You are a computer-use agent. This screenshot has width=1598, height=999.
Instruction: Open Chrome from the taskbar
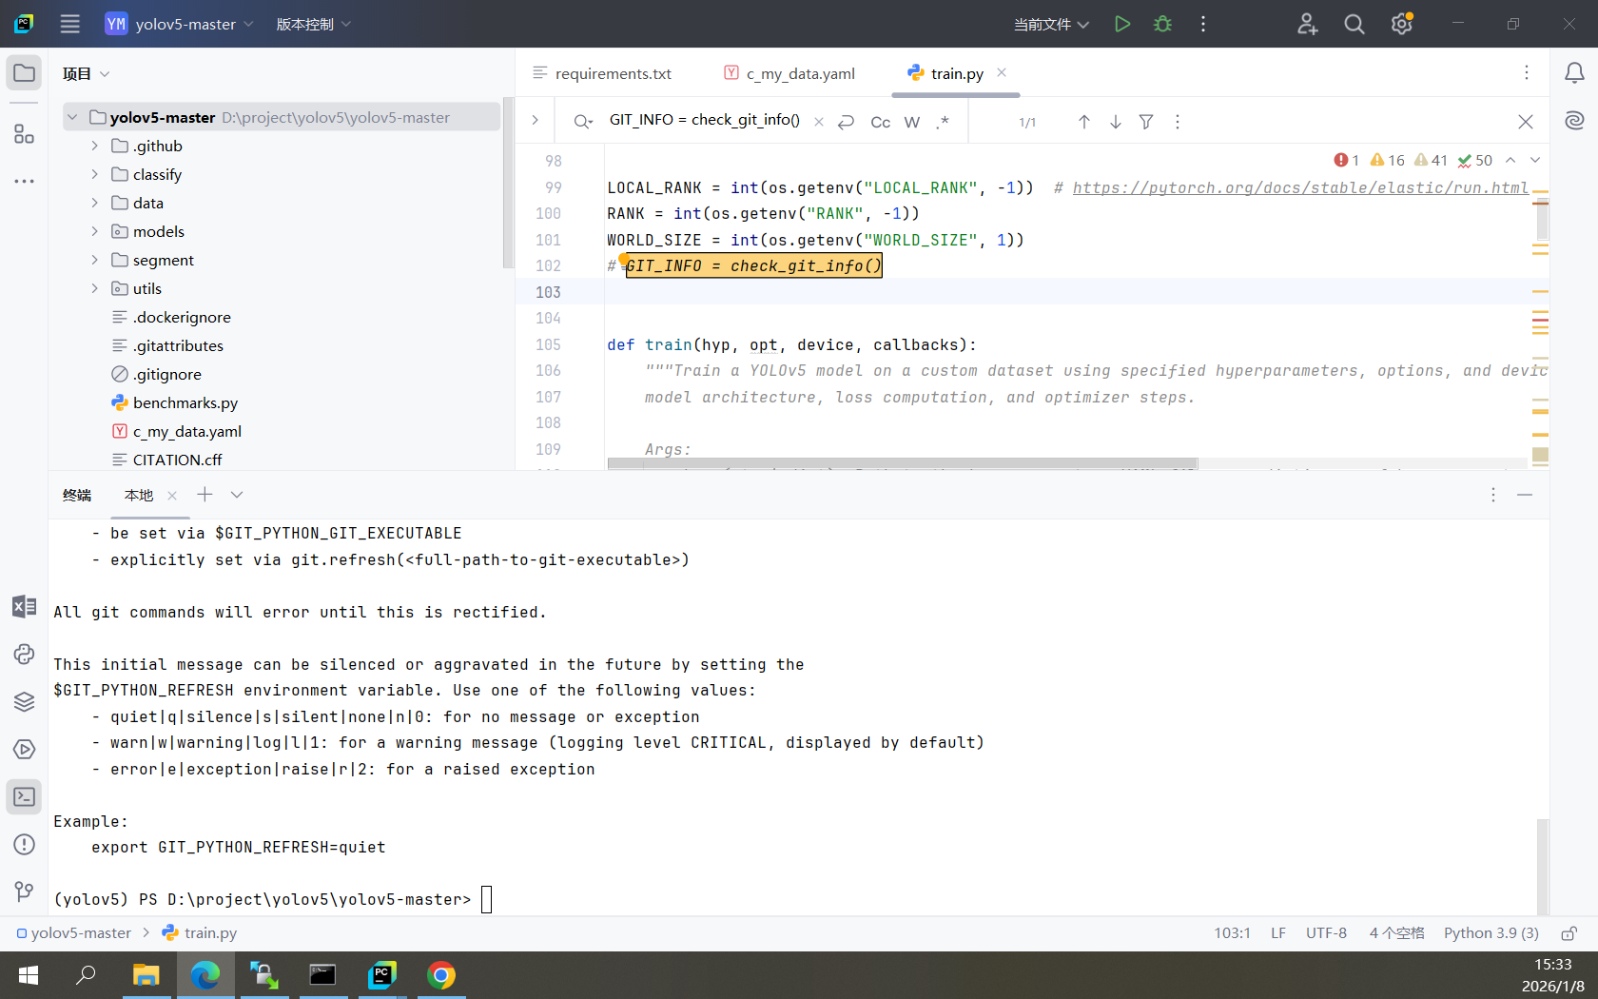(x=441, y=975)
